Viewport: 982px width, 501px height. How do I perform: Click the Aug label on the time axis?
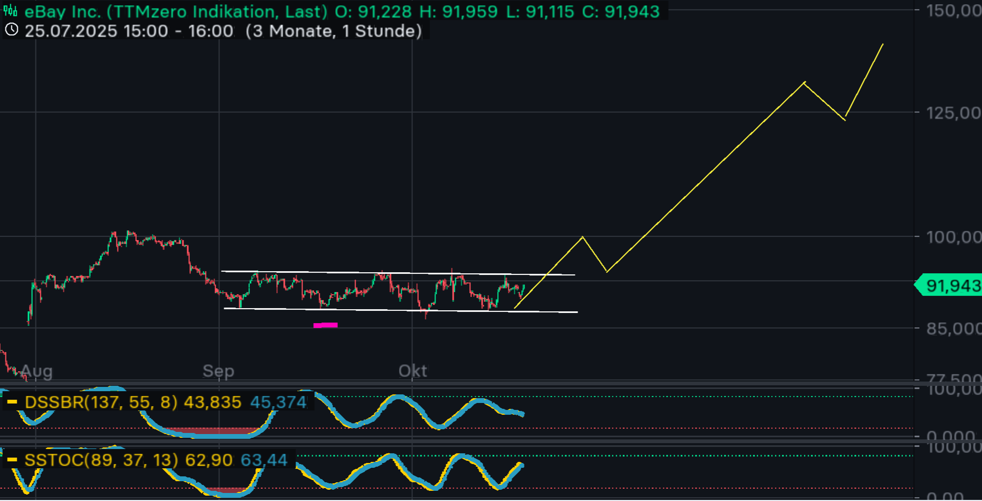[x=36, y=371]
